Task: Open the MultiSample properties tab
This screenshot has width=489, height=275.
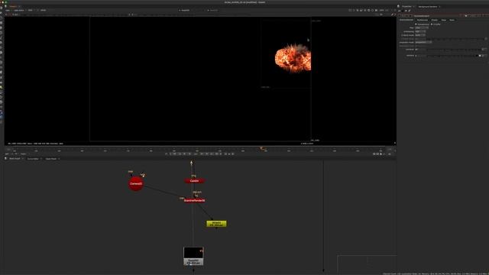Action: point(423,20)
